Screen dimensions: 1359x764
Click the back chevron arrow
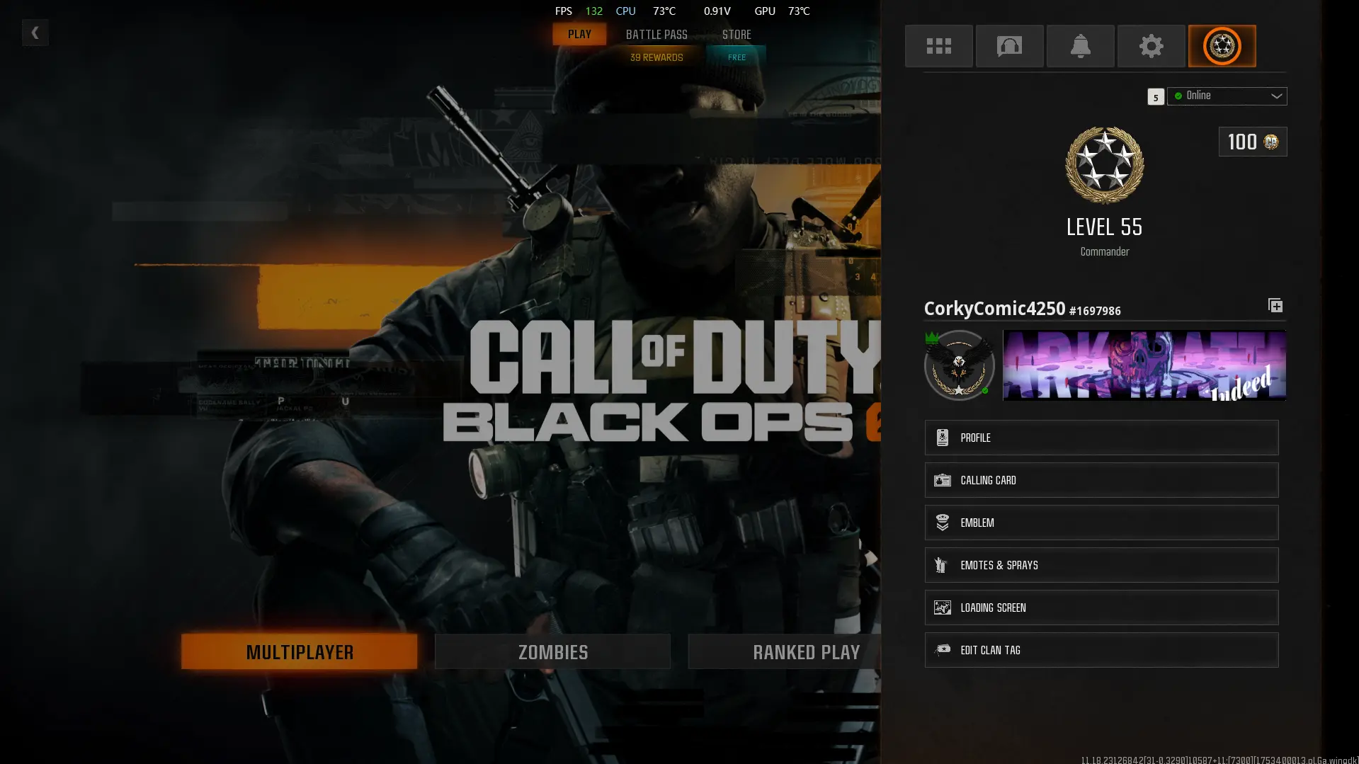[35, 33]
